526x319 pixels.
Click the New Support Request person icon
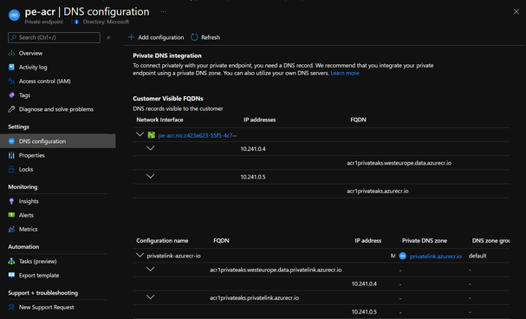coord(11,307)
